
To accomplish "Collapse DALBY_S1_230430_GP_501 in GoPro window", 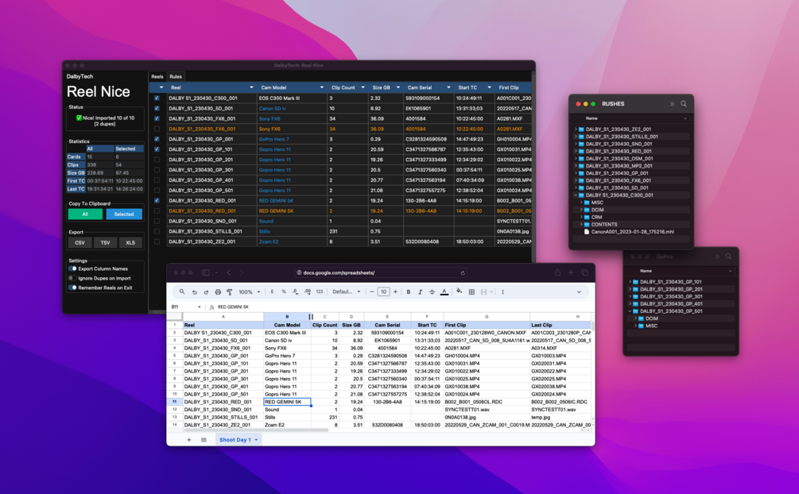I will [630, 311].
